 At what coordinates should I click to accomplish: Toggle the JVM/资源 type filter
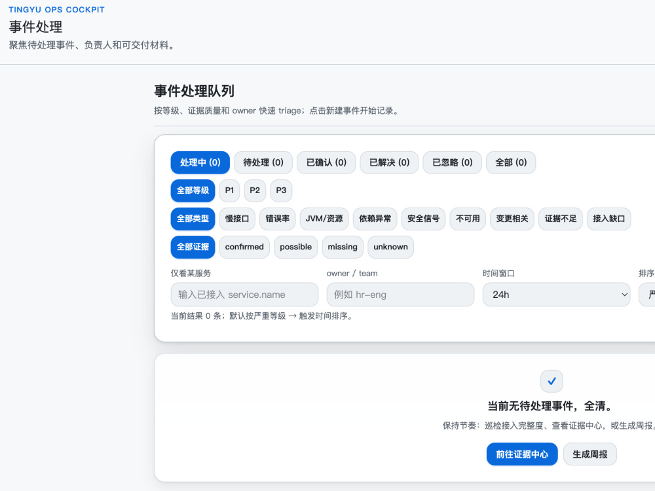coord(324,219)
